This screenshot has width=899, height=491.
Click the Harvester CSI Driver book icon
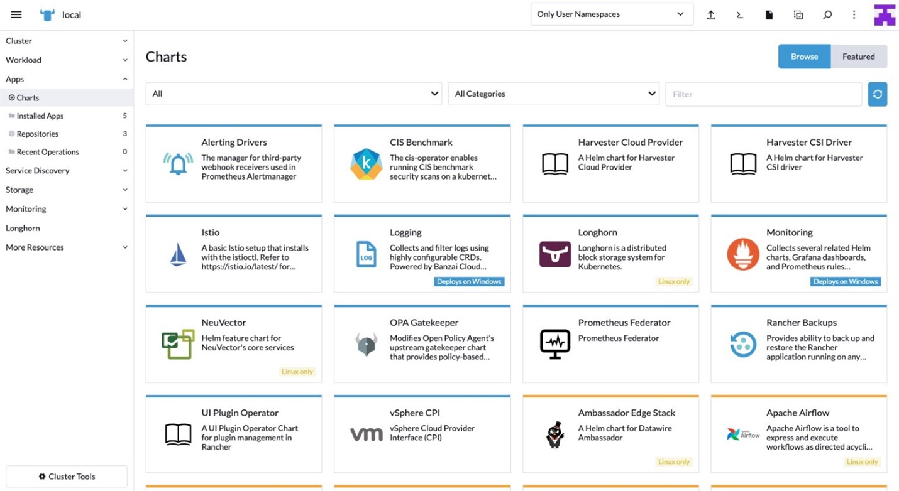743,164
